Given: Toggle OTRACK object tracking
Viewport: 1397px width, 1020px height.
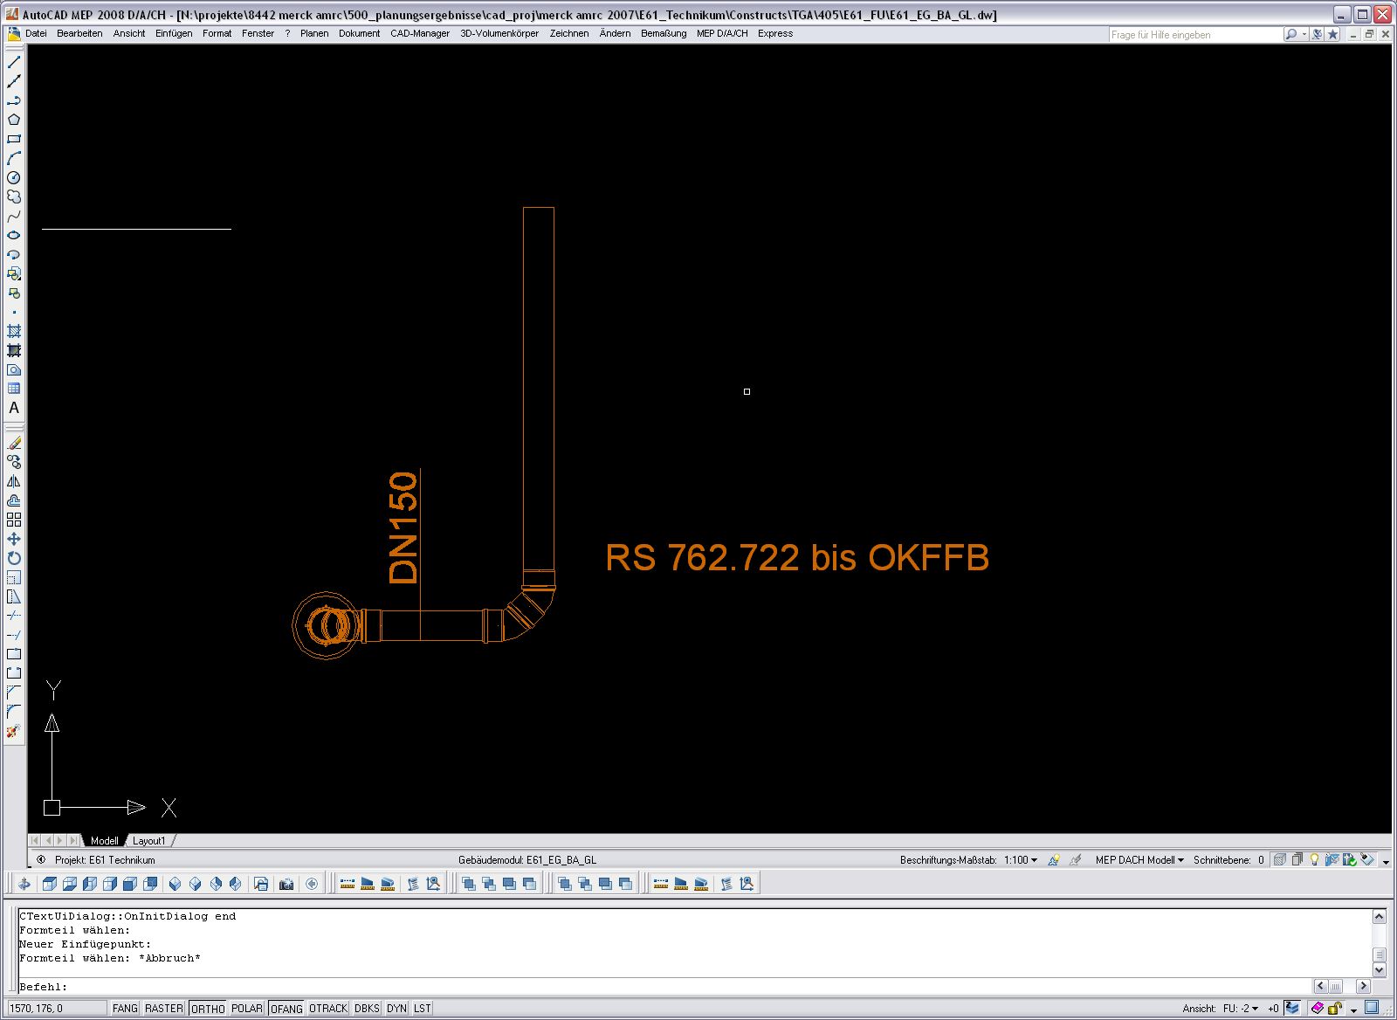Looking at the screenshot, I should 328,1008.
